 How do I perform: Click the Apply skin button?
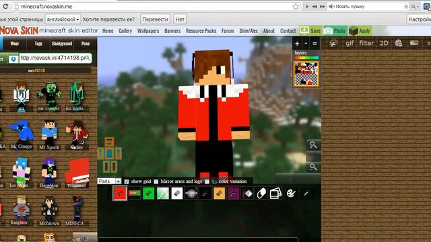click(360, 31)
